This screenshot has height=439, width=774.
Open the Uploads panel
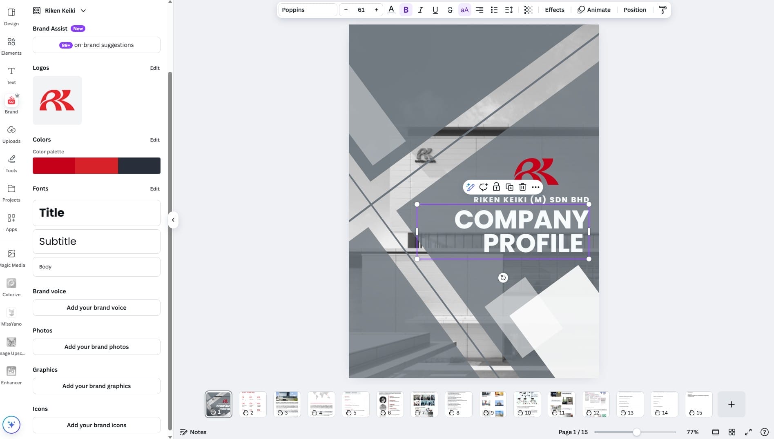point(11,134)
